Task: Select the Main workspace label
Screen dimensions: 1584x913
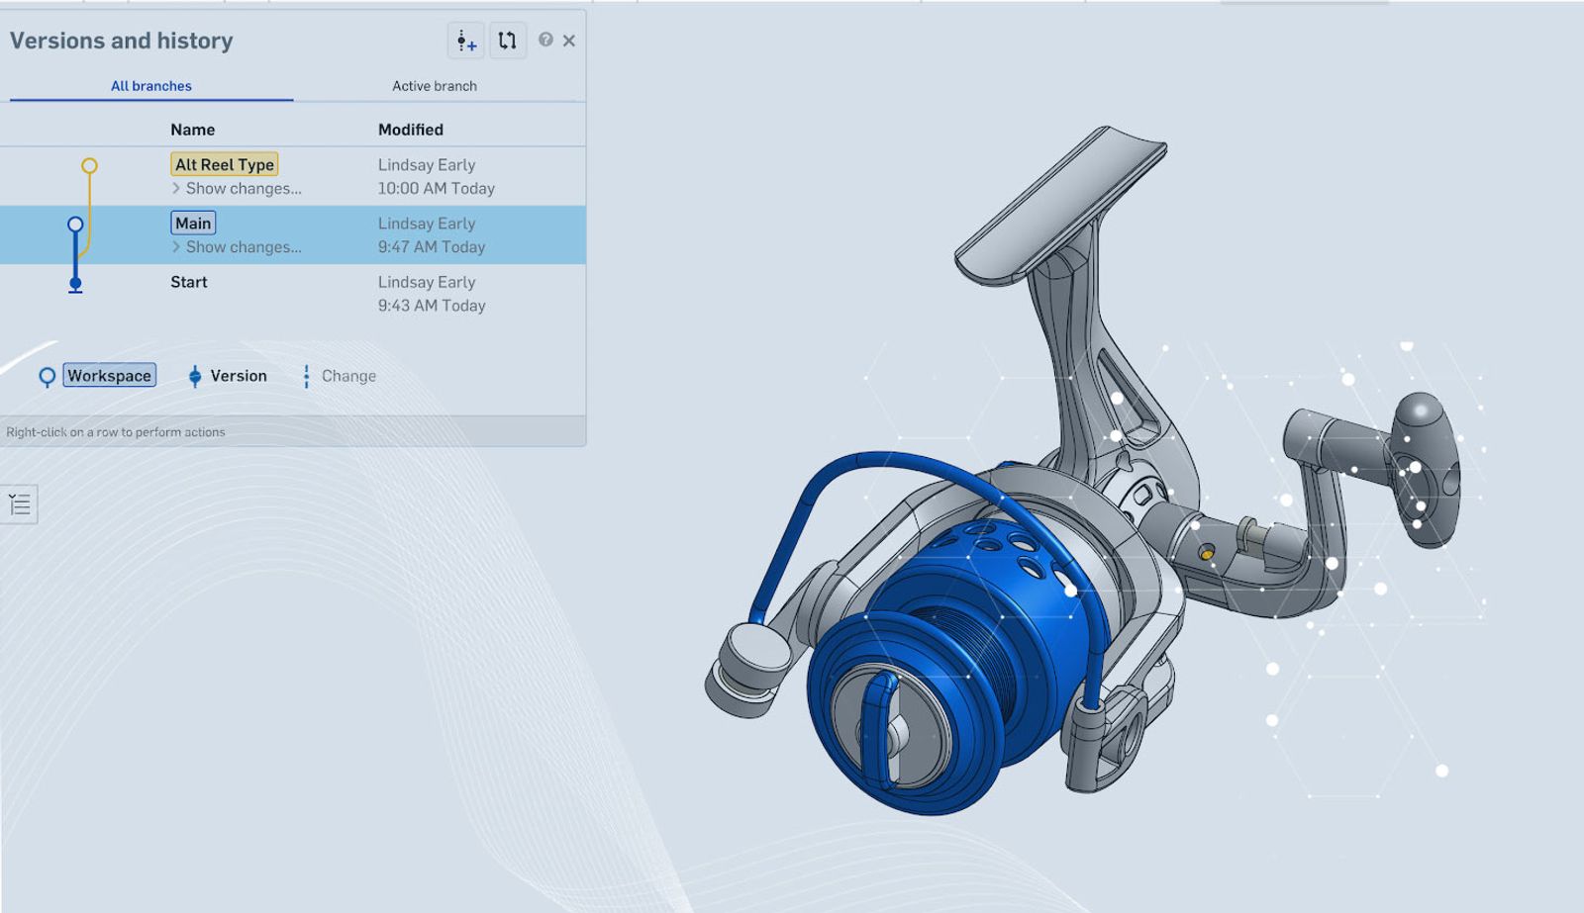Action: coord(193,224)
